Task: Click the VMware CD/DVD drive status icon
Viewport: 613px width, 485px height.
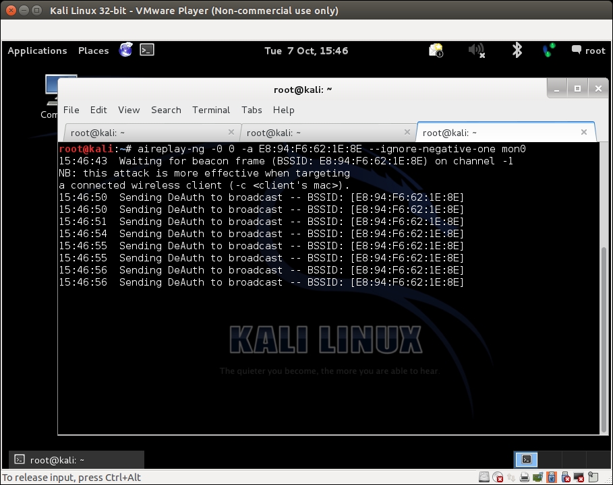Action: [x=498, y=477]
